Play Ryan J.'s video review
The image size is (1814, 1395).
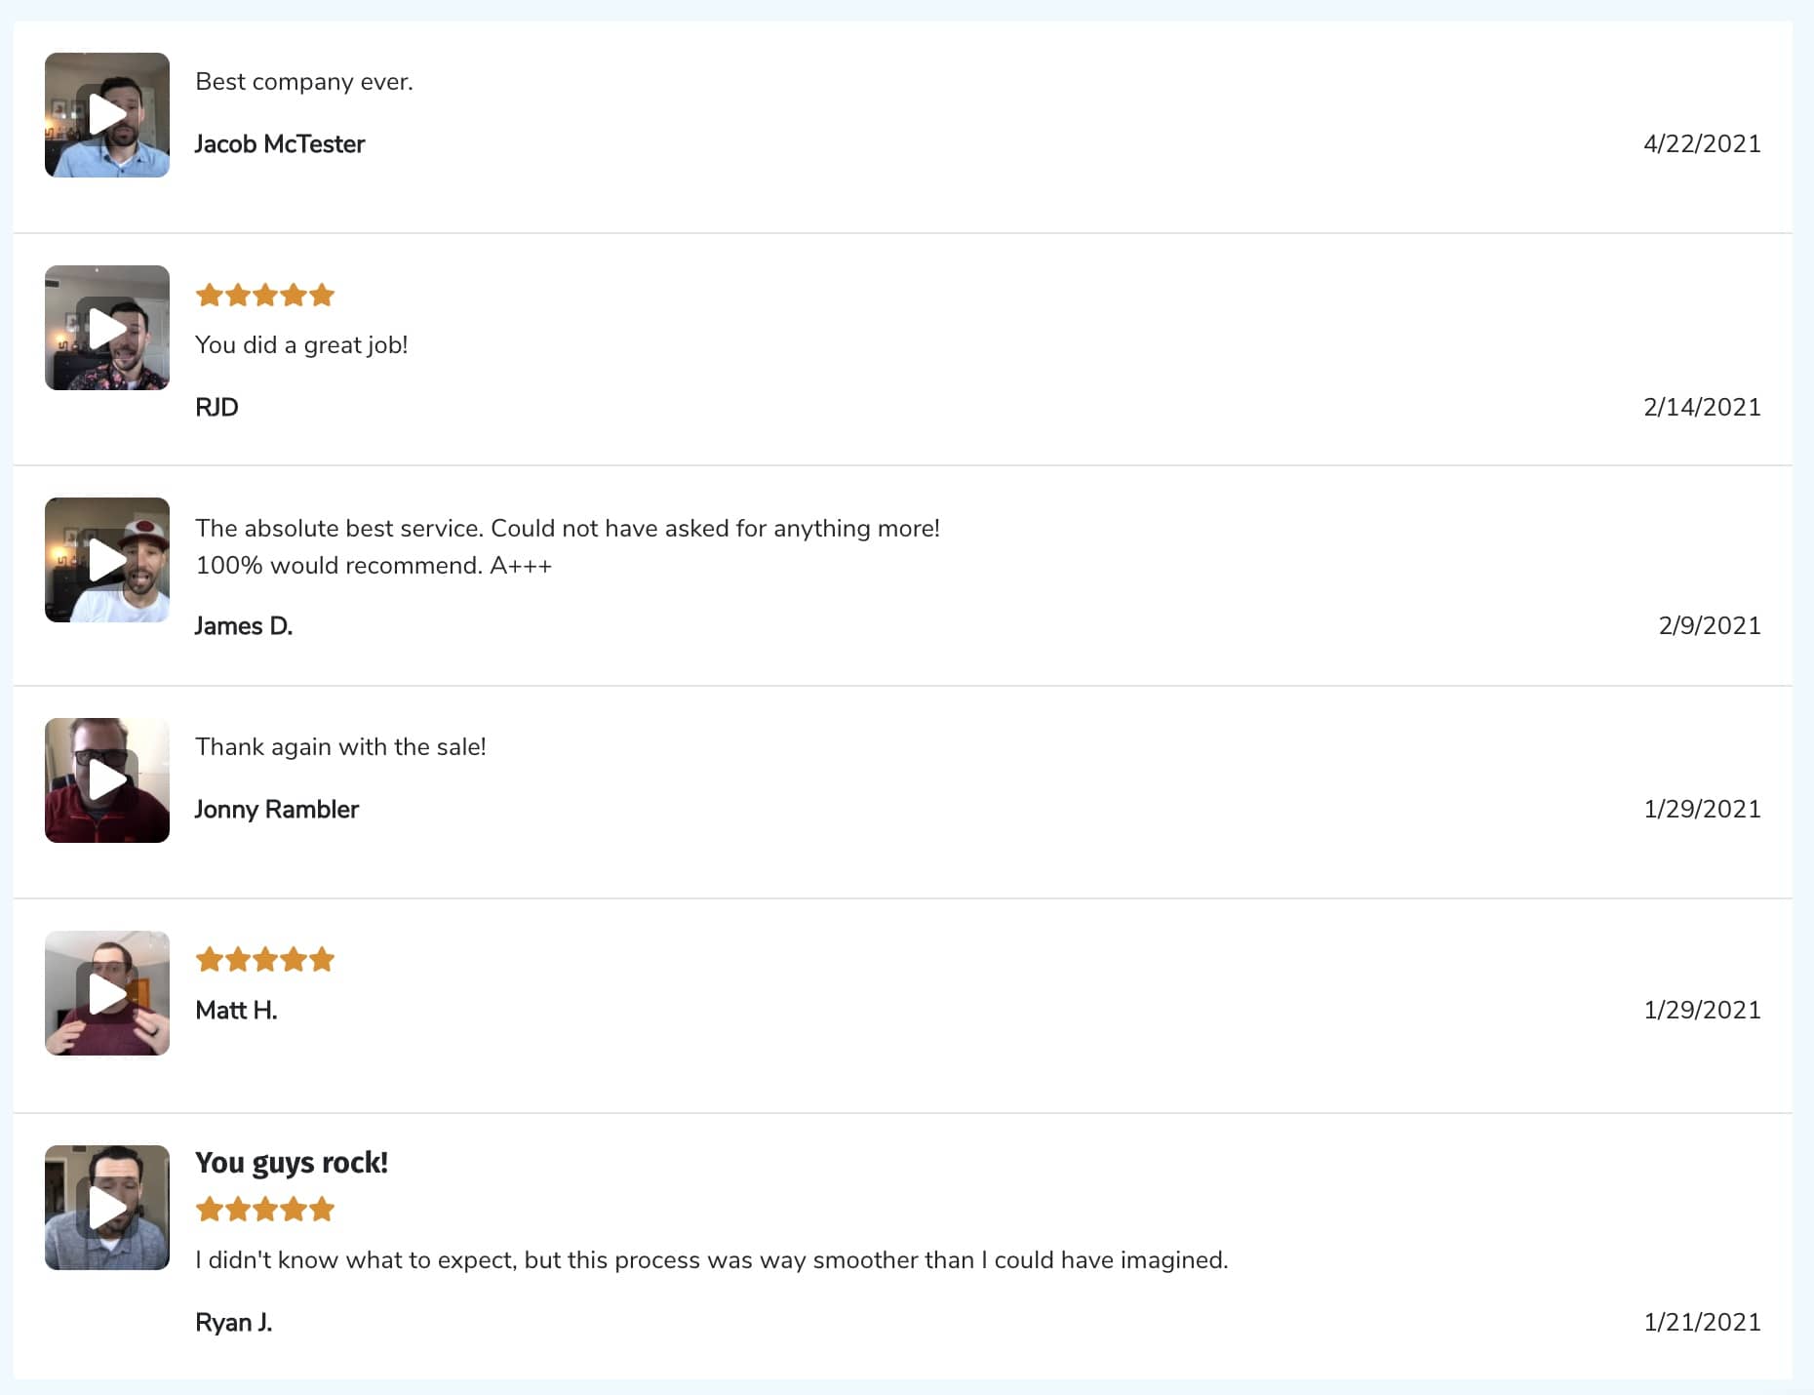point(107,1208)
